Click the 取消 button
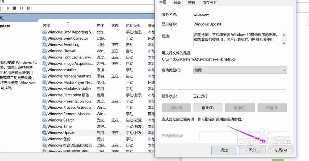 click(x=253, y=150)
